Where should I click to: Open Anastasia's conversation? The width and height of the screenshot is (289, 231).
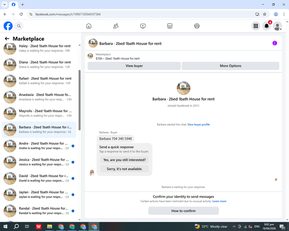point(39,97)
